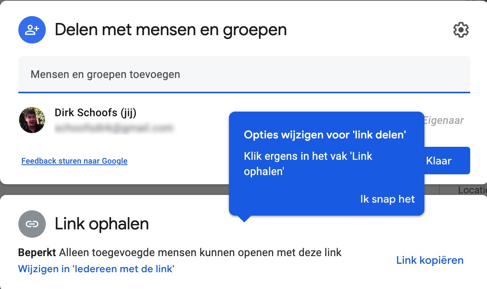Click the partially visible 'Locatie' label

[x=472, y=190]
